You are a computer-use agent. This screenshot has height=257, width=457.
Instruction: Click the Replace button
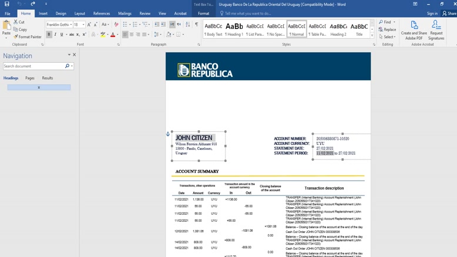388,29
